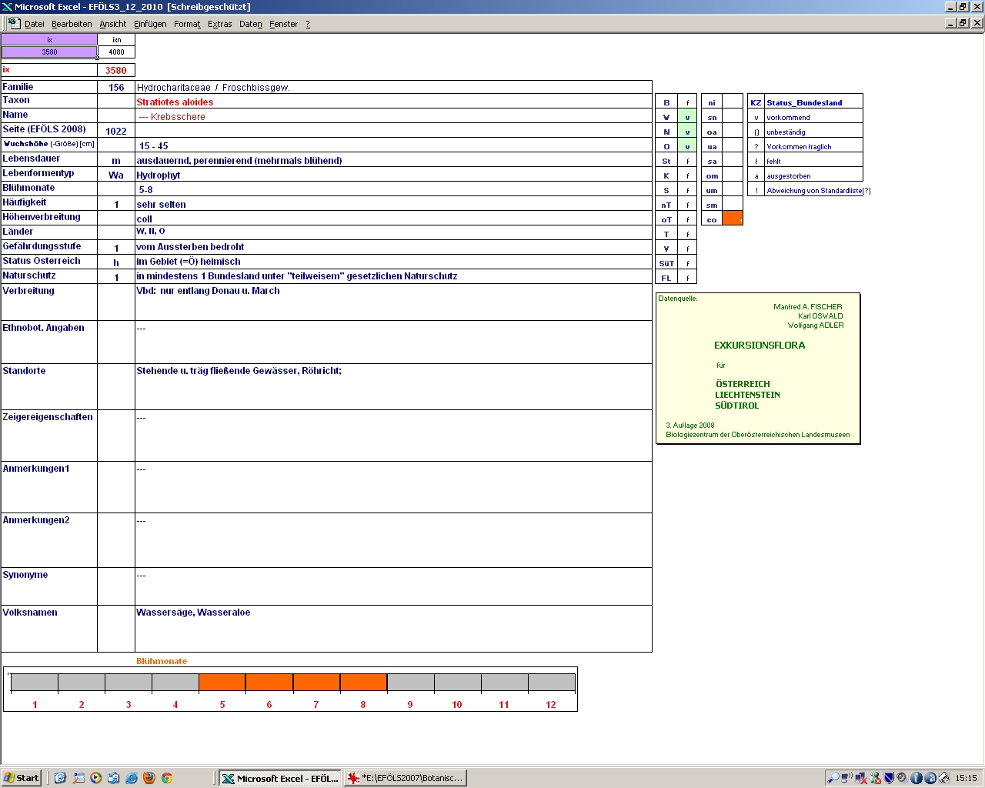Select the purple cell containing 3580

point(49,52)
